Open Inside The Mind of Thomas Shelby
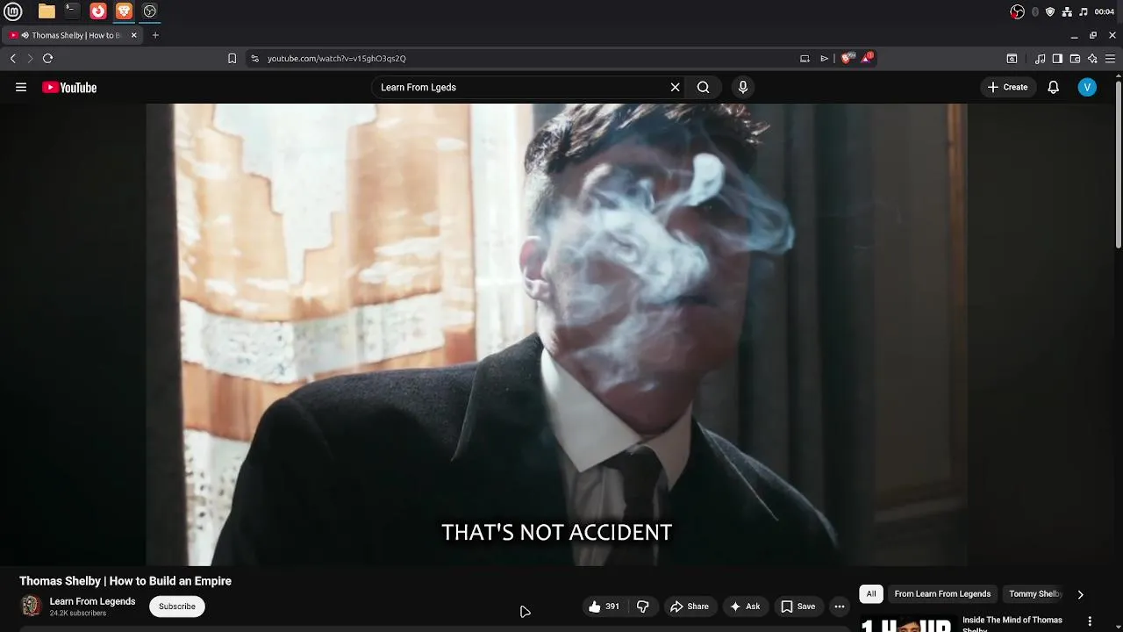Screen dimensions: 1123x632 coord(1012,623)
